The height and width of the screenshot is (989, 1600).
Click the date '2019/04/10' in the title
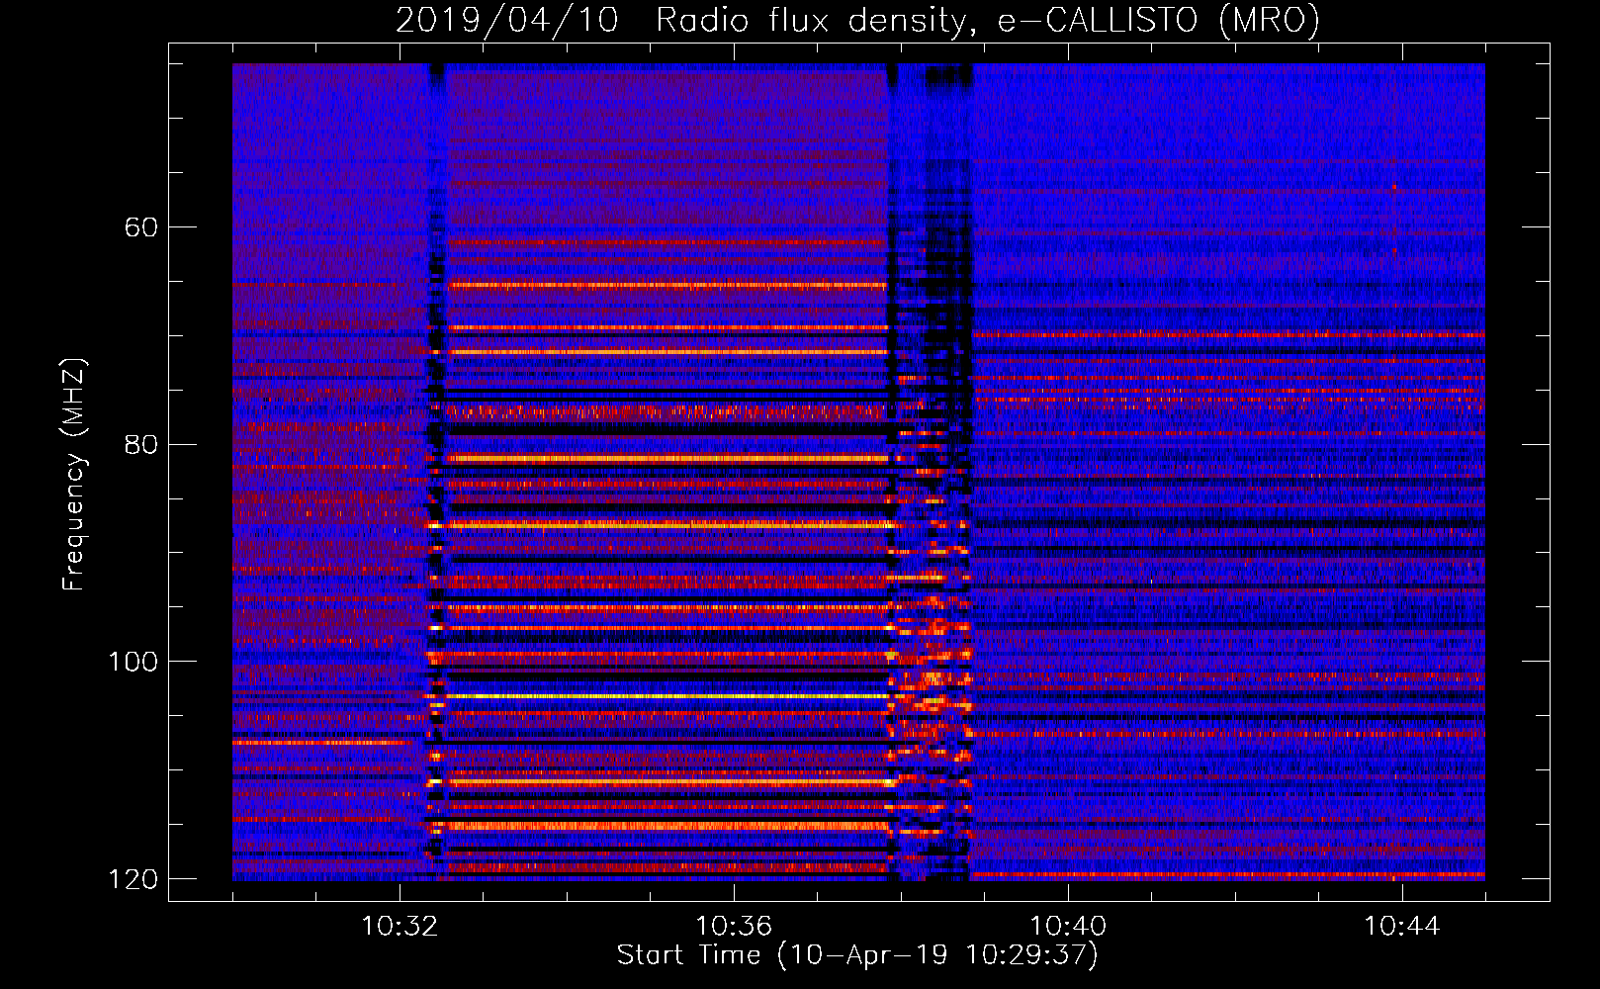point(507,20)
